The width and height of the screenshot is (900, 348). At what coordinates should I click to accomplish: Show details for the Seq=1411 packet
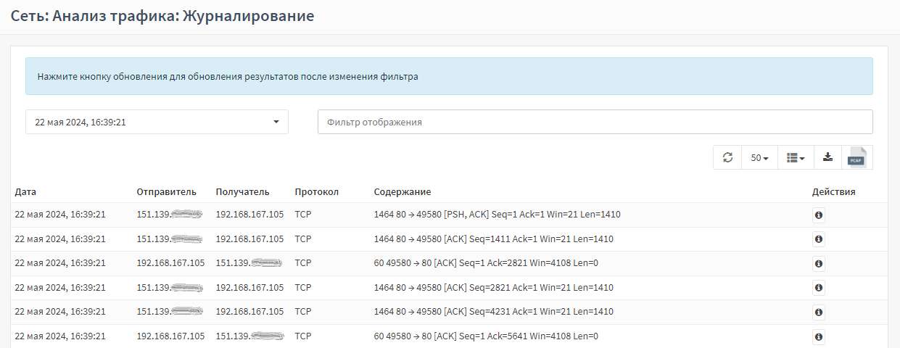pos(818,239)
